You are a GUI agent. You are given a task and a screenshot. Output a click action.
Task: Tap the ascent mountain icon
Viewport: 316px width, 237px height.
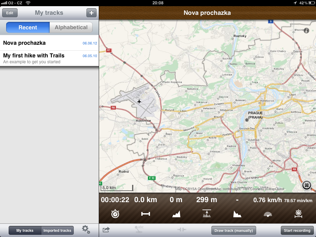[176, 214]
